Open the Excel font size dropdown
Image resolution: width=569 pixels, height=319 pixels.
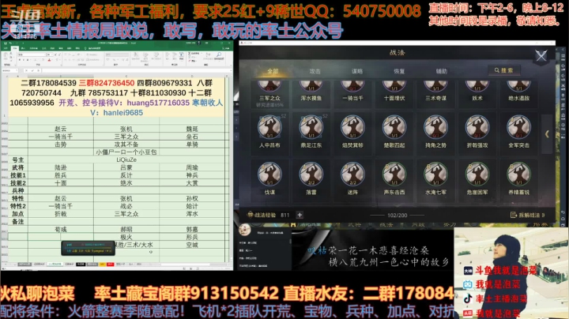tap(53, 54)
